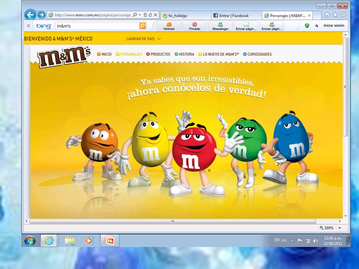This screenshot has height=269, width=359.
Task: Click the volume speaker tray icon
Action: [316, 241]
